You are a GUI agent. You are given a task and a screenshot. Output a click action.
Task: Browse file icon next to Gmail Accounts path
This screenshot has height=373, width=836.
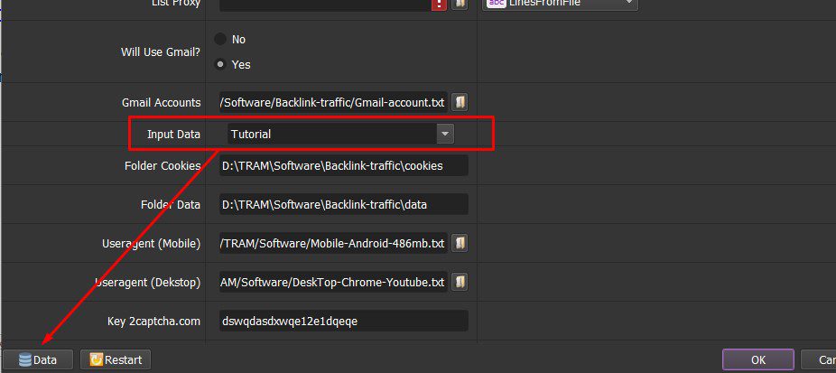(460, 102)
